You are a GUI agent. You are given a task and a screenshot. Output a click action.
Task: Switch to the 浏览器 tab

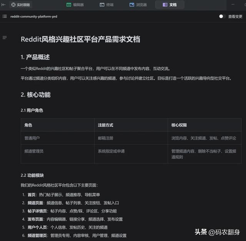138,5
